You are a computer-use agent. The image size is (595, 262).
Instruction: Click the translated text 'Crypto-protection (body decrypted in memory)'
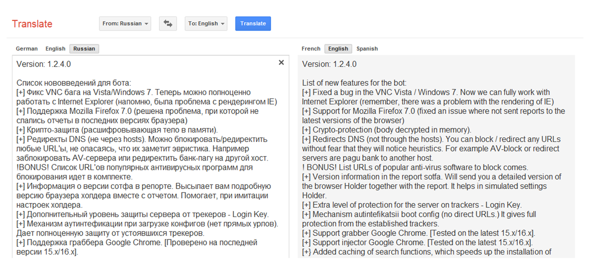[392, 130]
